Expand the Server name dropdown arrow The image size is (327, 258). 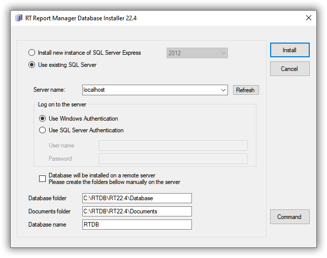tap(223, 90)
